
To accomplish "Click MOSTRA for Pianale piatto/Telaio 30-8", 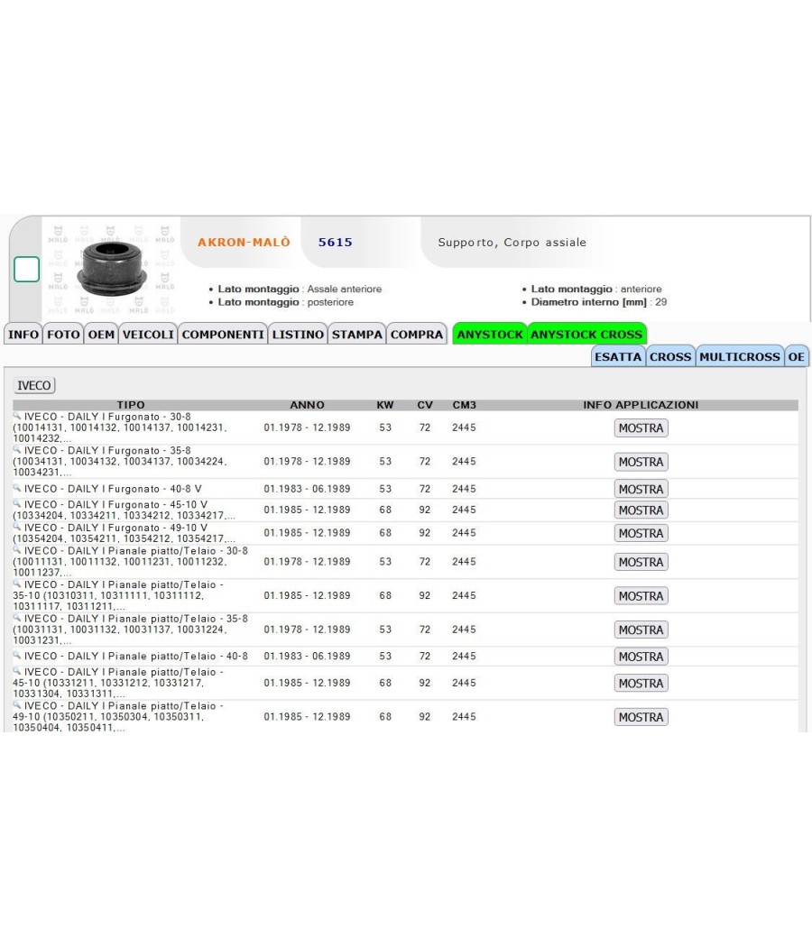I will click(641, 562).
